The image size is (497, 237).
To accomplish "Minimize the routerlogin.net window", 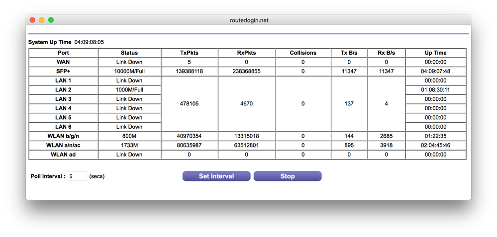I will click(x=41, y=20).
